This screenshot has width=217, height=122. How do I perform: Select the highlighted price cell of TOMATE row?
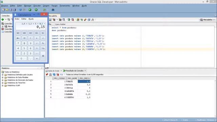[x=84, y=81]
